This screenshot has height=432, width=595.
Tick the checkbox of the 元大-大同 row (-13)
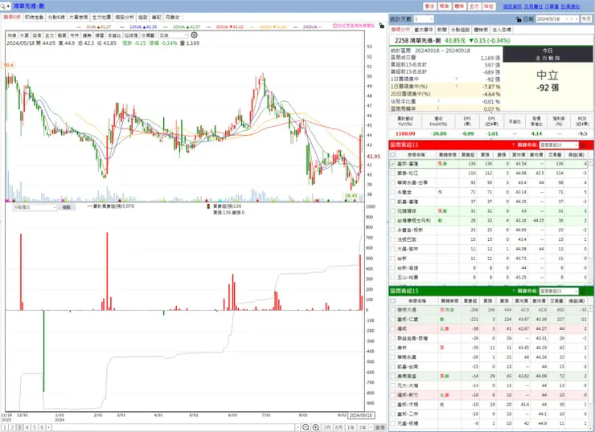pos(392,385)
